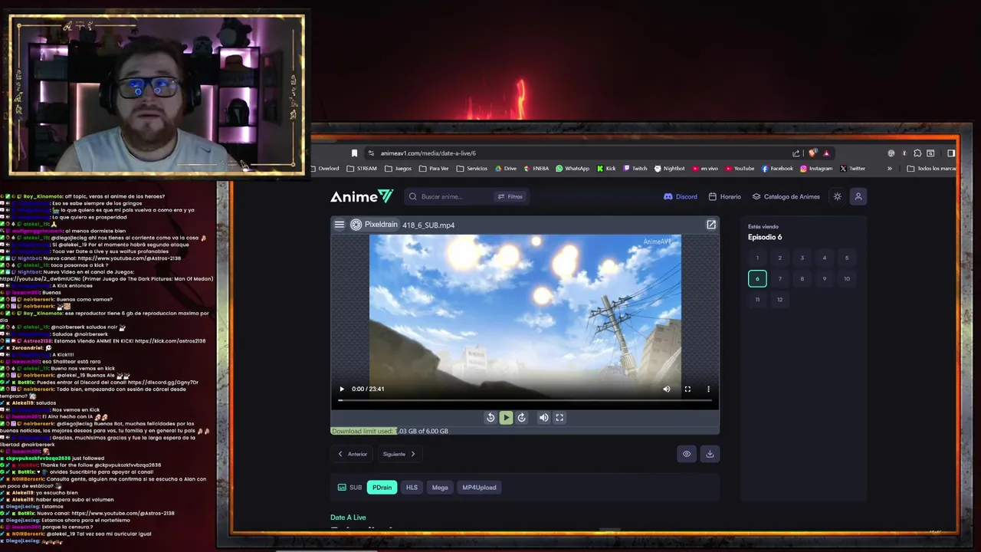The height and width of the screenshot is (552, 981).
Task: Select episode 9
Action: point(825,278)
